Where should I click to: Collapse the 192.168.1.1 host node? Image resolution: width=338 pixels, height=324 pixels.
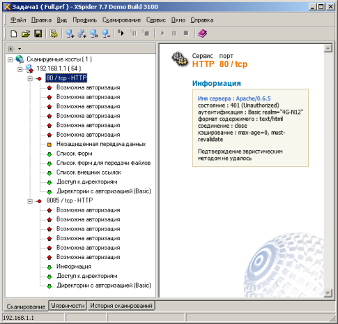coord(20,69)
